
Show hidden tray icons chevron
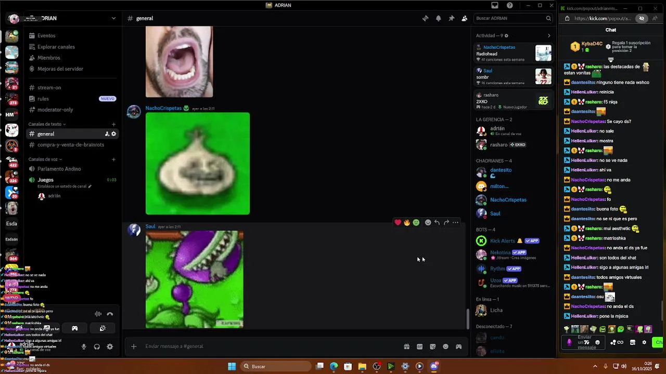coord(595,366)
